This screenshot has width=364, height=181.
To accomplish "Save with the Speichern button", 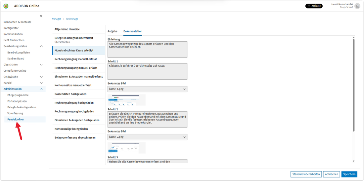I will pyautogui.click(x=349, y=174).
